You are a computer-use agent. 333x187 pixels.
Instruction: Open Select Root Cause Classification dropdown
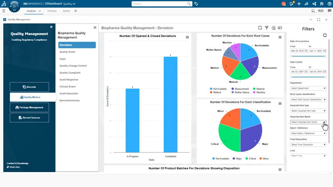point(308,100)
